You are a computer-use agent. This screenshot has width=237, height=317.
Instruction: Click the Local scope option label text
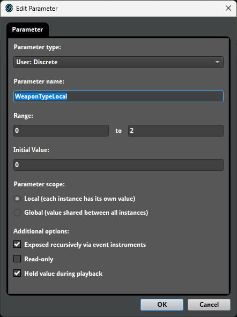pos(80,199)
